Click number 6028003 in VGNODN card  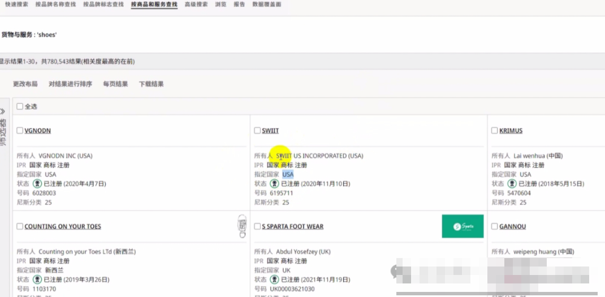pyautogui.click(x=44, y=193)
